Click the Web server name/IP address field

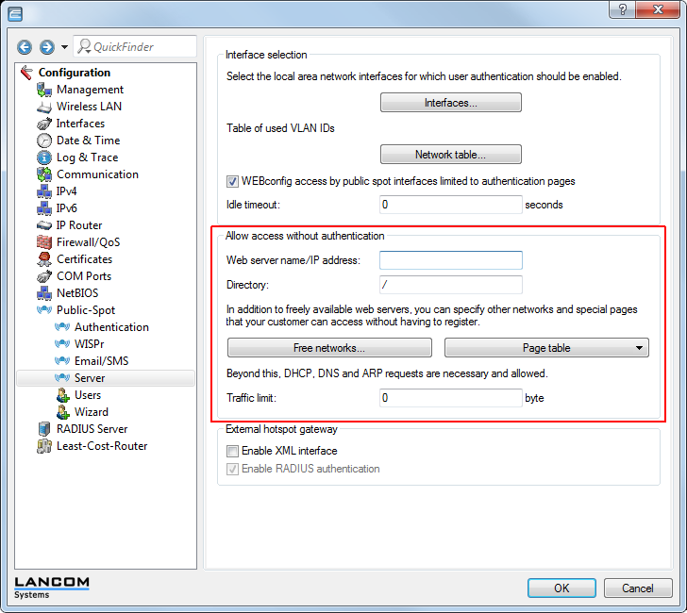[450, 260]
